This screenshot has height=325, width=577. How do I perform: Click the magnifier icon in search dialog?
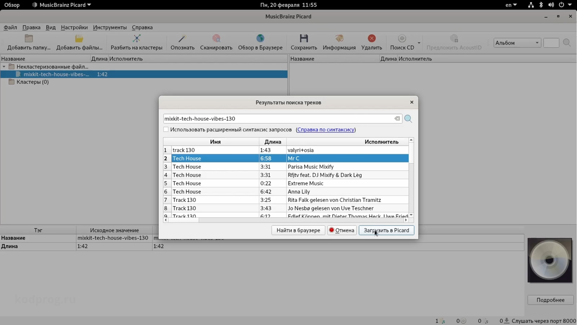pyautogui.click(x=408, y=119)
